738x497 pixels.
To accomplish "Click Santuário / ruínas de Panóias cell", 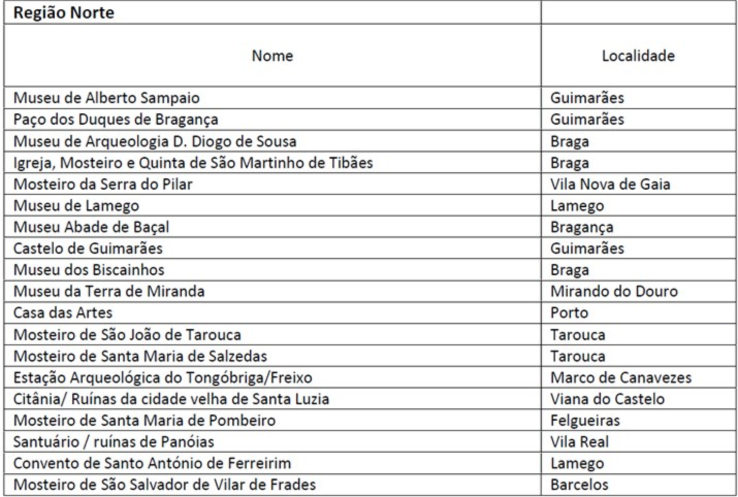I will pyautogui.click(x=272, y=441).
